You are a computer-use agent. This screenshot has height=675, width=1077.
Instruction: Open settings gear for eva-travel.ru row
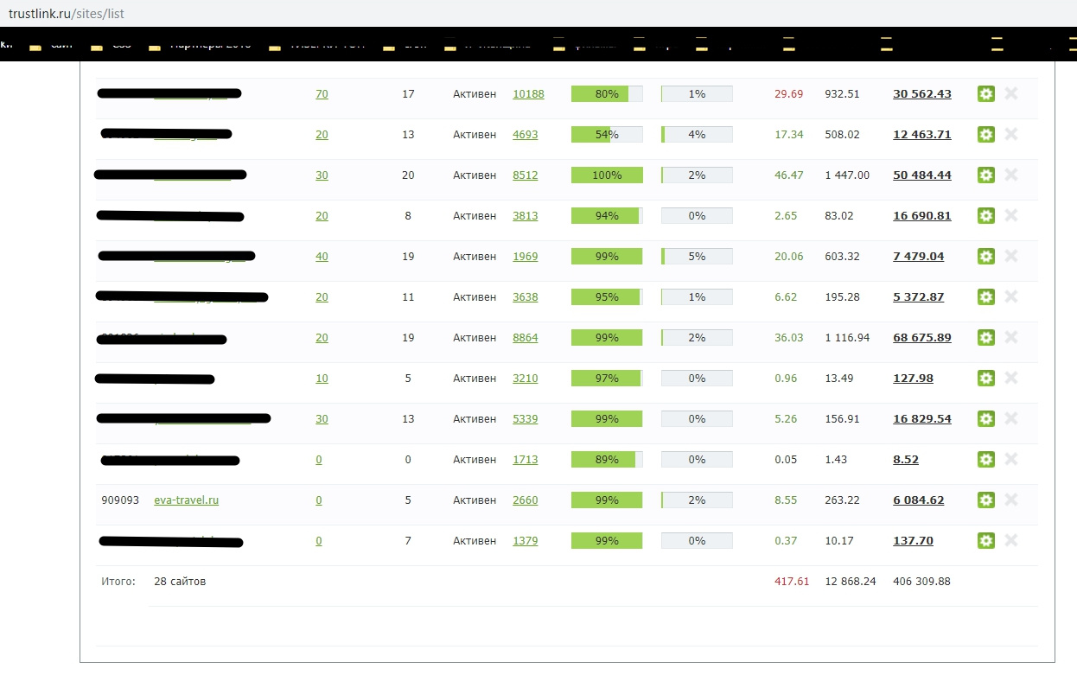point(986,500)
